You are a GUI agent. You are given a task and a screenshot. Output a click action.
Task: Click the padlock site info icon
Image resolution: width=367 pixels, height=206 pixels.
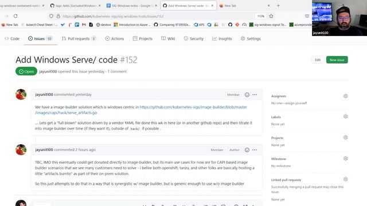tap(58, 16)
